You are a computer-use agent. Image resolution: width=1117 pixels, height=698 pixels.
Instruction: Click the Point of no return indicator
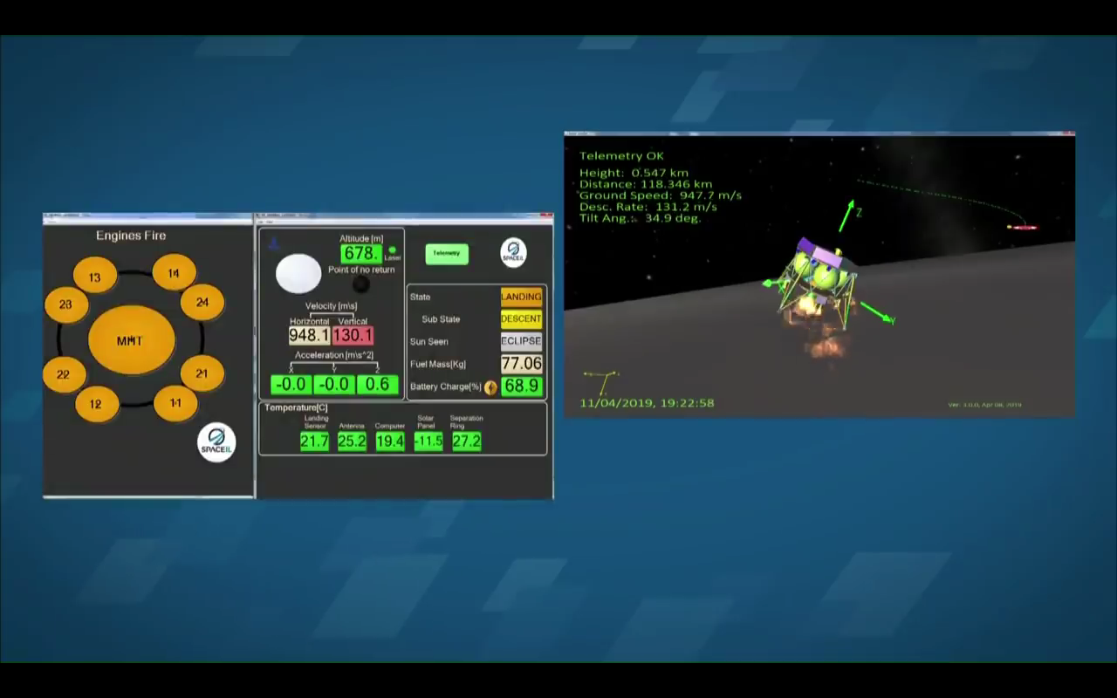(x=360, y=284)
